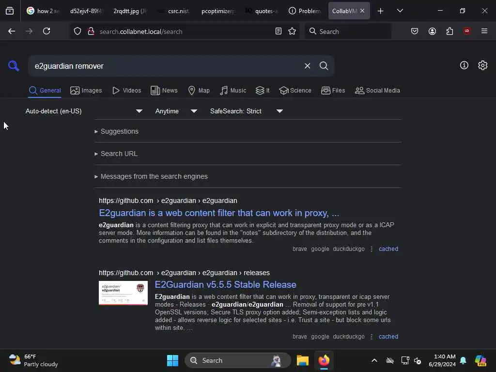
Task: Click the E2Guardian release result thumbnail
Action: [123, 293]
